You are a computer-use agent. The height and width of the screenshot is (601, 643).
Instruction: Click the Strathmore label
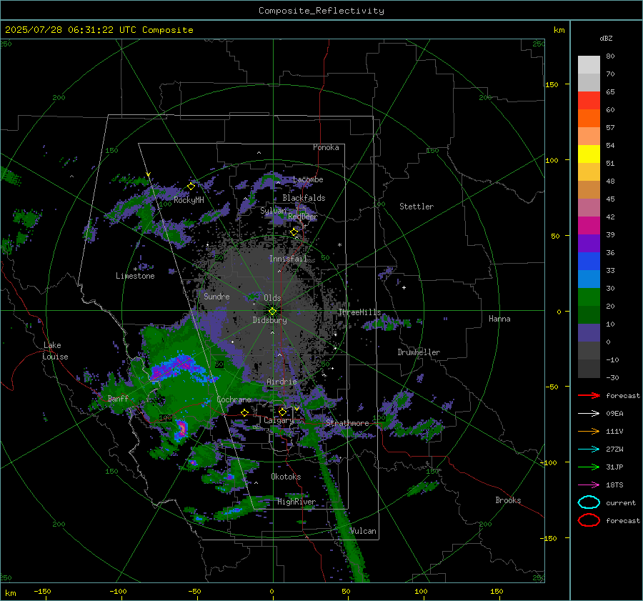(x=347, y=423)
